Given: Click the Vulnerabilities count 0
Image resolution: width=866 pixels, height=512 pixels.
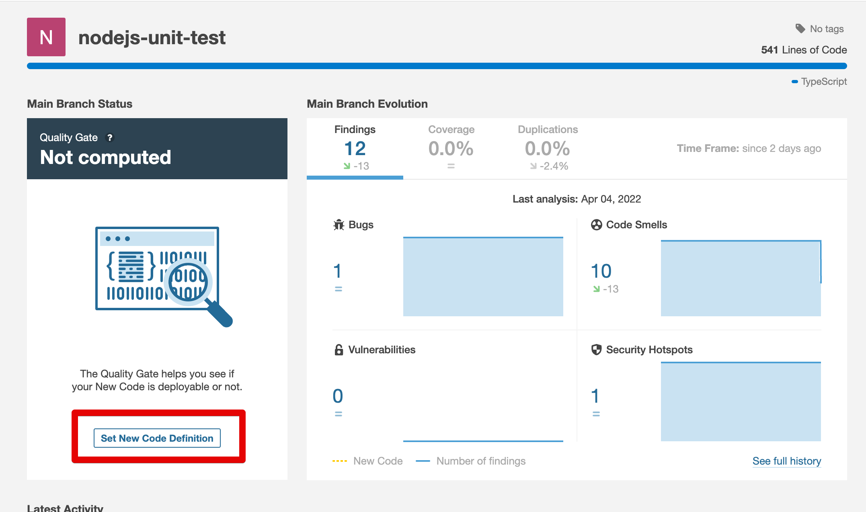Looking at the screenshot, I should pos(338,396).
